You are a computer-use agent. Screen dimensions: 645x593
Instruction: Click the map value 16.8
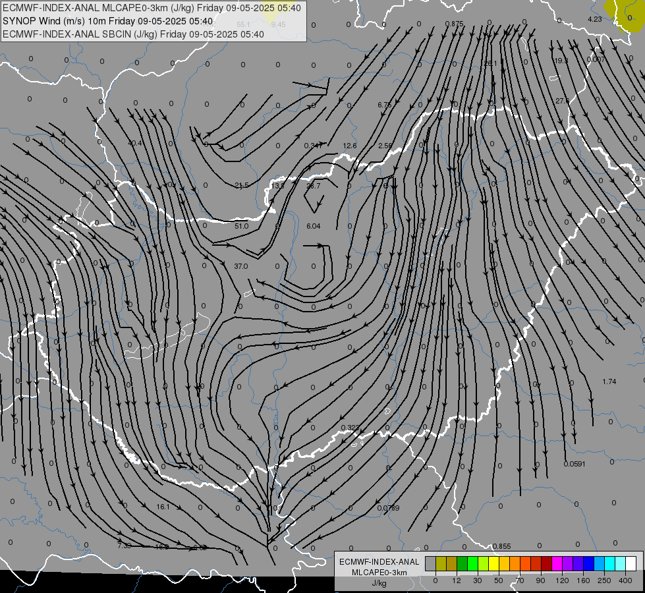tap(161, 547)
